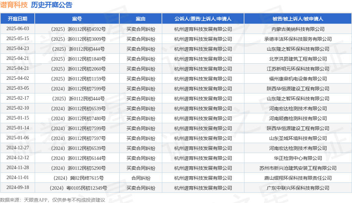Click defendant 江苏新明元环保科技有限公司
This screenshot has width=352, height=203.
298,69
